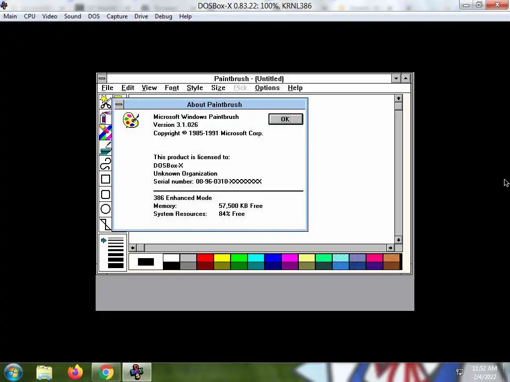Open Google Chrome from the taskbar
This screenshot has height=382, width=510.
pos(106,372)
